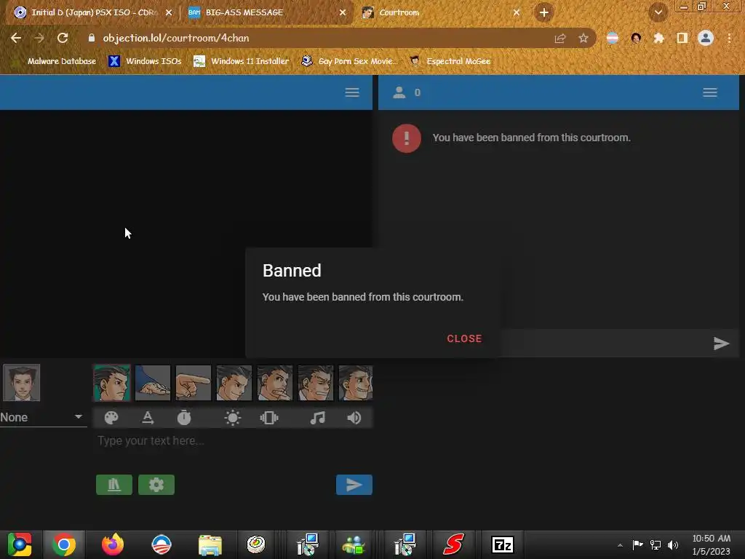Click the striped flag extension icon
Image resolution: width=745 pixels, height=559 pixels.
point(613,38)
